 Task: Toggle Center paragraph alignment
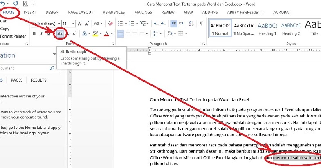click(128, 33)
